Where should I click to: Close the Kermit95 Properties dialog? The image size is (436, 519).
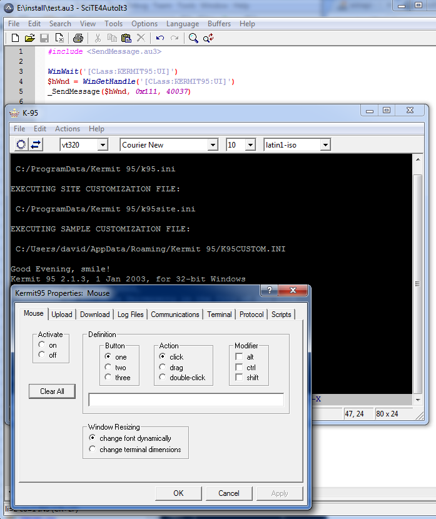(x=293, y=290)
